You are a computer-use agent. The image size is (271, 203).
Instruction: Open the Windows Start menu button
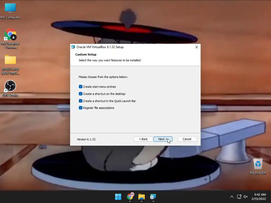click(118, 197)
